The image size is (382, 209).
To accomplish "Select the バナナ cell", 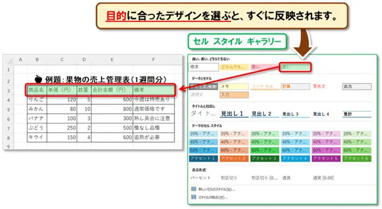I will pyautogui.click(x=37, y=119).
